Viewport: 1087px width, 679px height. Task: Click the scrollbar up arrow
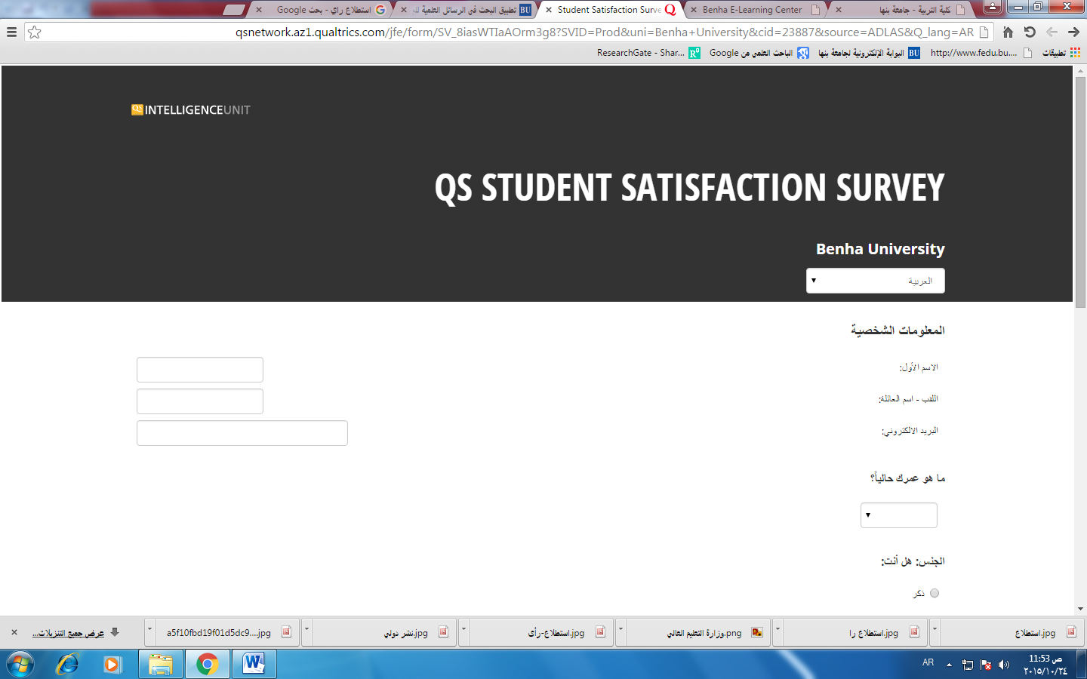pos(1080,71)
